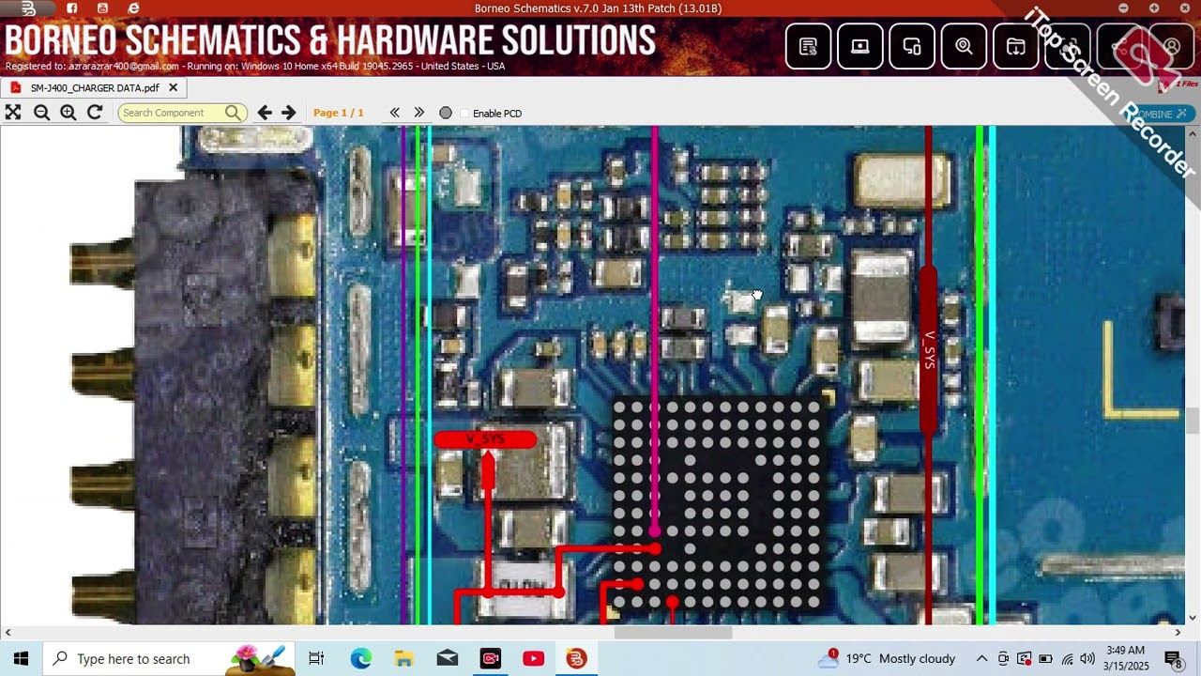The width and height of the screenshot is (1201, 676).
Task: Open the Action Center notifications
Action: [x=1173, y=658]
